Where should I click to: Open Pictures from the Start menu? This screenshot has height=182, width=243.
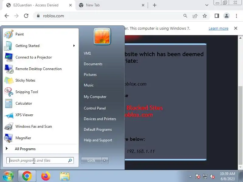(90, 74)
